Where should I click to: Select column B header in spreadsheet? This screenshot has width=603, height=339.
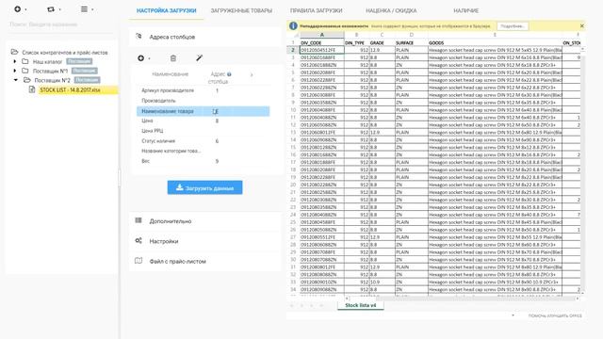(356, 35)
